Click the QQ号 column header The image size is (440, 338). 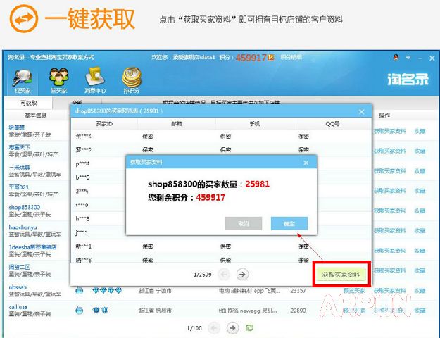332,123
